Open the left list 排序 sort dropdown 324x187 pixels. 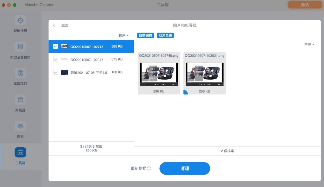point(124,35)
